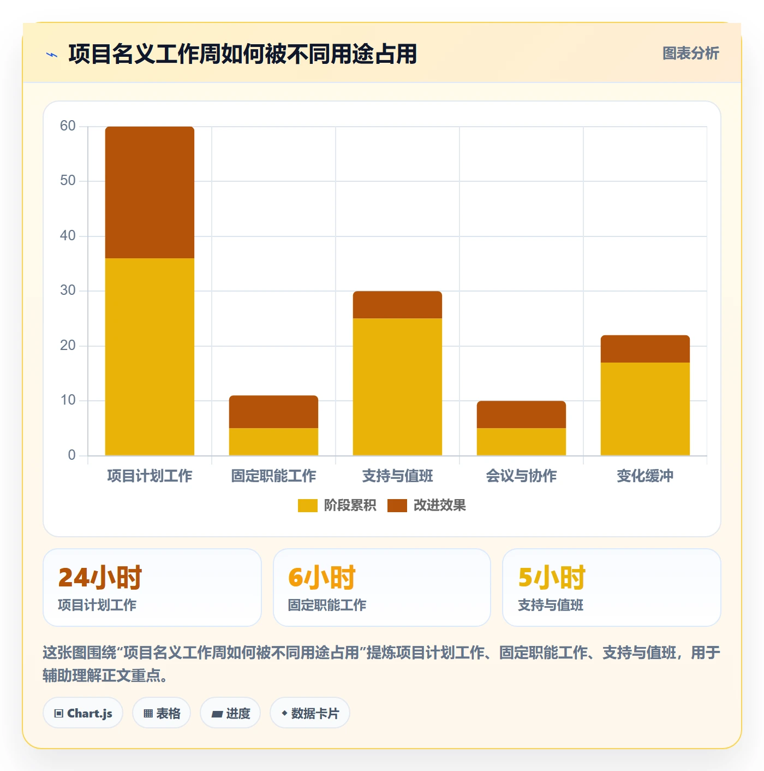The image size is (764, 771).
Task: Open the 5小时 支持与值班 data card
Action: pos(612,588)
